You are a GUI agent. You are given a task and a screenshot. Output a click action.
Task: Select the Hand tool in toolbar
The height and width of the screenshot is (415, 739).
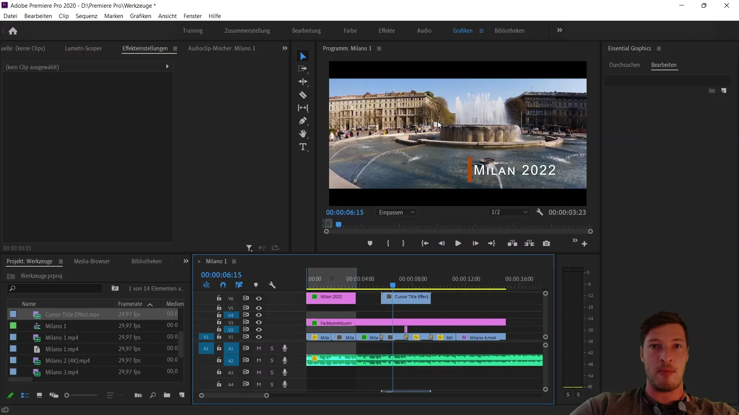[x=304, y=134]
